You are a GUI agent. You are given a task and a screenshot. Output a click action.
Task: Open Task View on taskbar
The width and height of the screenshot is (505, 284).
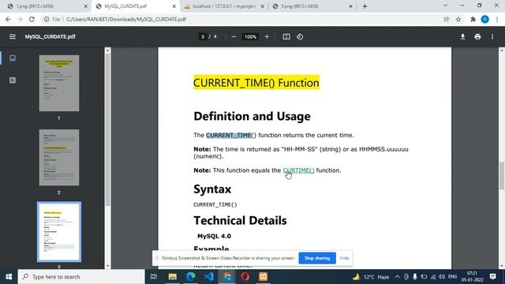154,277
